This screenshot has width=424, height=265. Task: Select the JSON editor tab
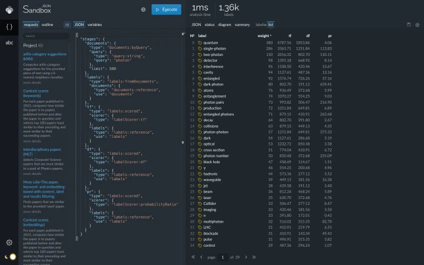click(x=79, y=25)
